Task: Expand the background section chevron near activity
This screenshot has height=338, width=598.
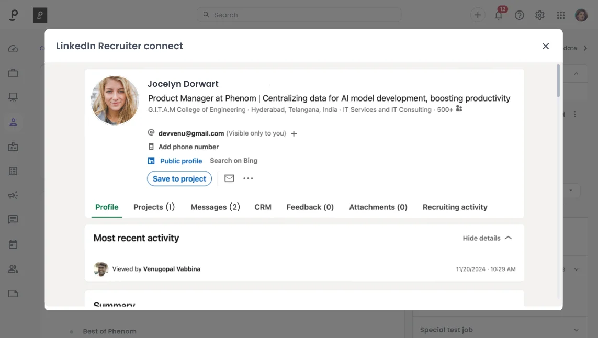Action: [576, 269]
